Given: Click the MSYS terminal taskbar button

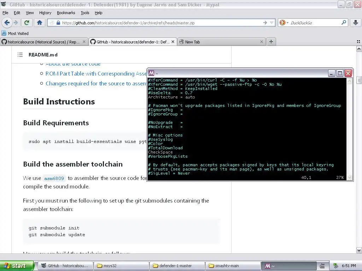Looking at the screenshot, I should (288, 266).
